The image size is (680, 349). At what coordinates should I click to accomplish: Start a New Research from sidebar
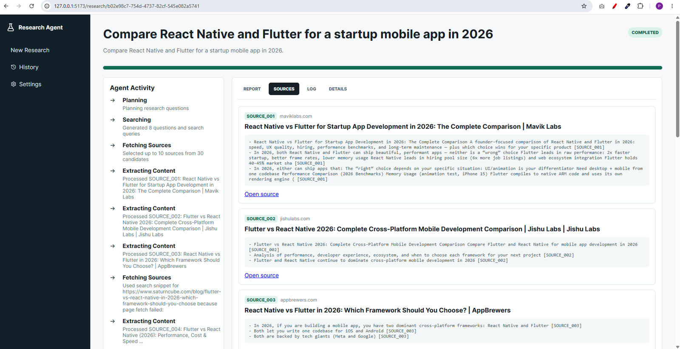coord(30,50)
